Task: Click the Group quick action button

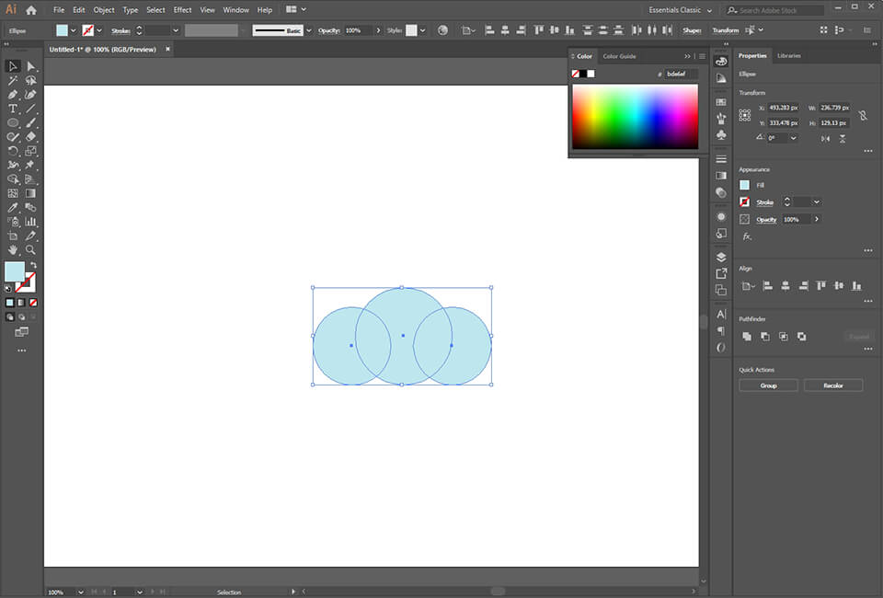Action: click(768, 385)
